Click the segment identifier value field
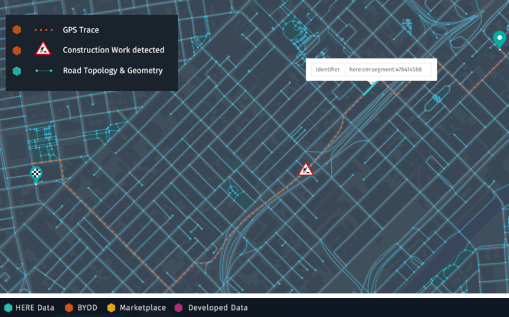 pos(388,70)
